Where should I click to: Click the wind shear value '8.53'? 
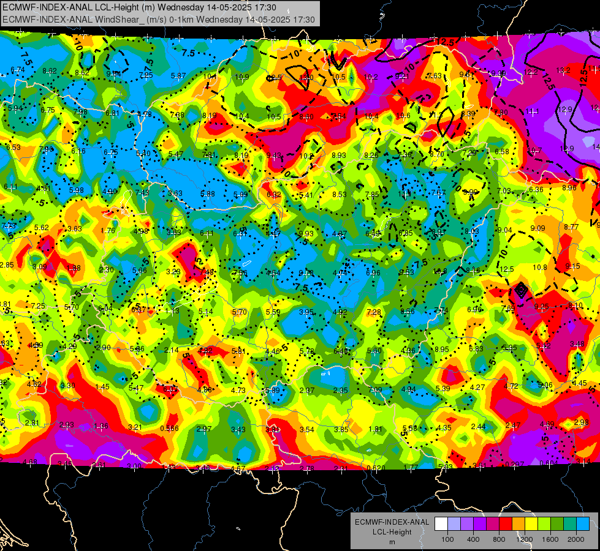[x=339, y=195]
